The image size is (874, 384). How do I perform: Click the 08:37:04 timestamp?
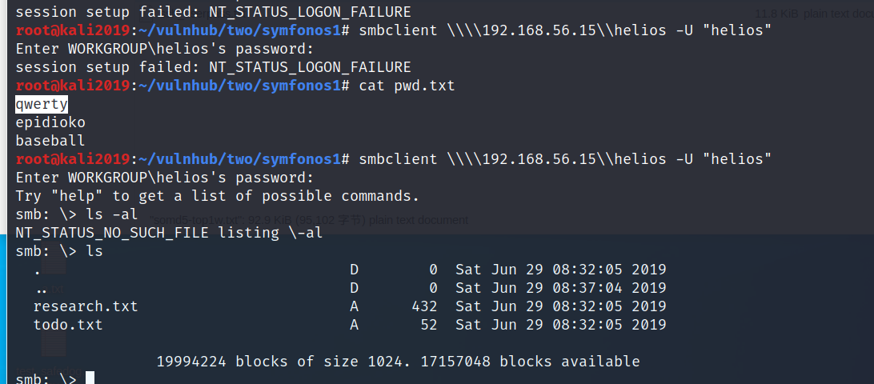587,288
